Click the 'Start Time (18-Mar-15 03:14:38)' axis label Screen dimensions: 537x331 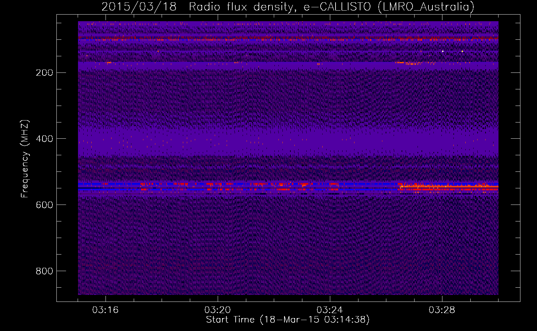pyautogui.click(x=288, y=320)
